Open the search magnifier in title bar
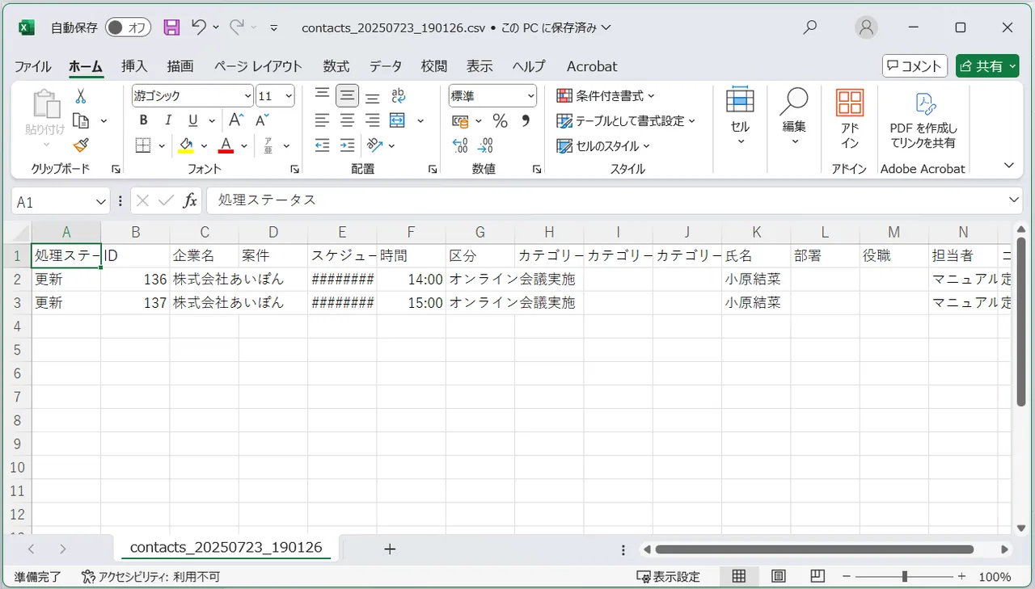1035x589 pixels. 809,27
